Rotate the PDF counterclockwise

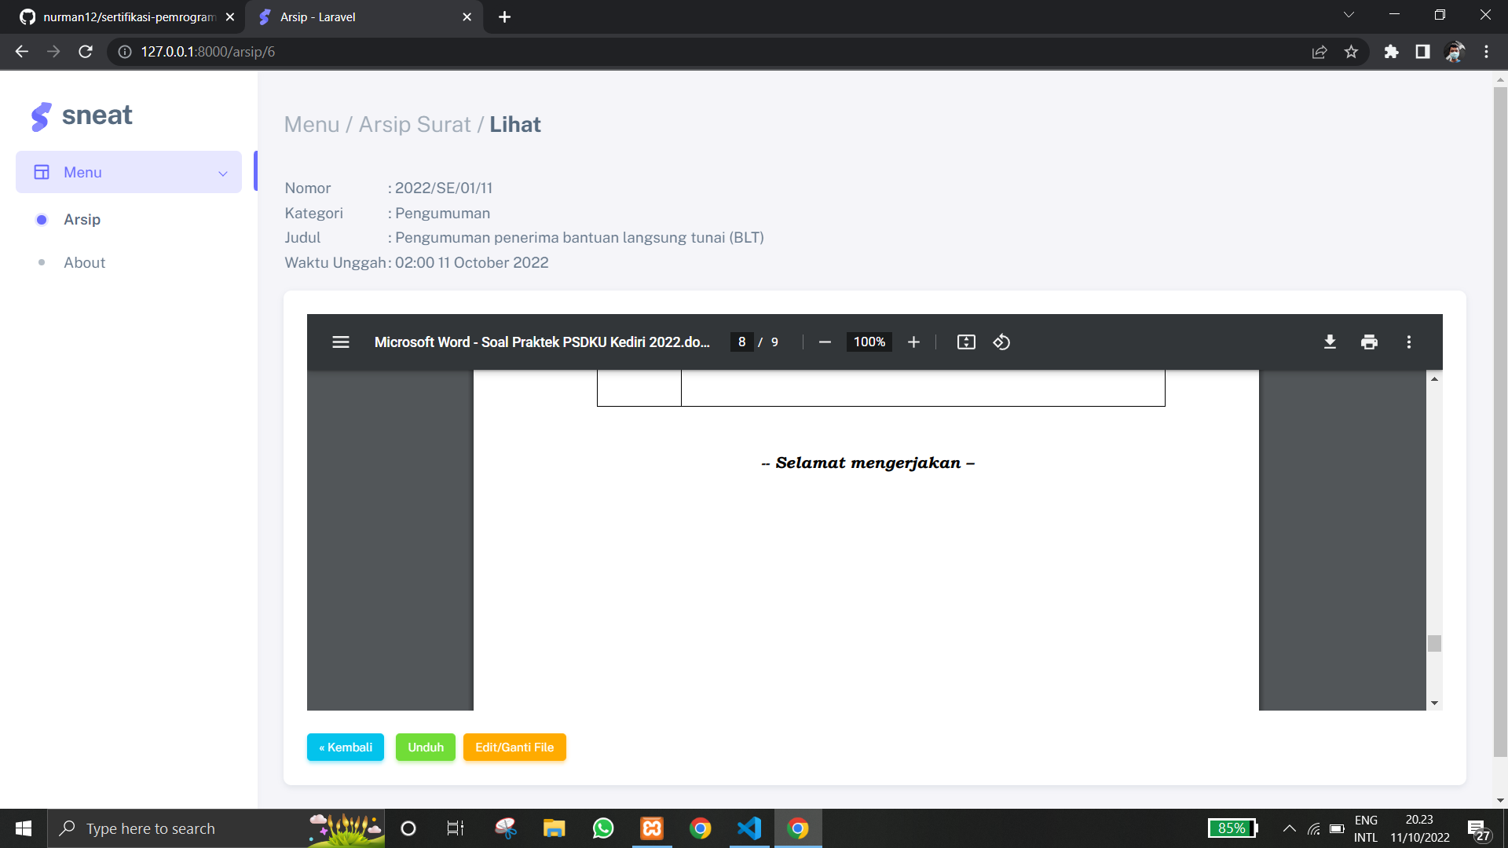(1001, 342)
